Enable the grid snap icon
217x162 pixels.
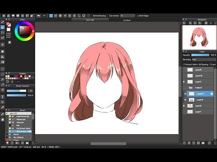tap(60, 16)
